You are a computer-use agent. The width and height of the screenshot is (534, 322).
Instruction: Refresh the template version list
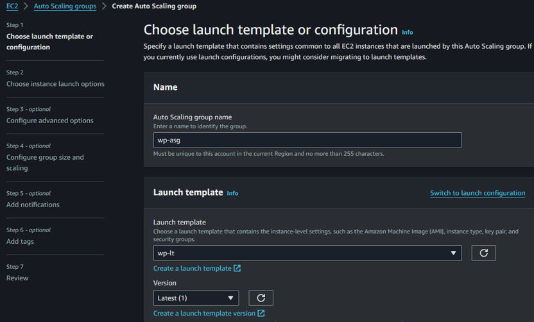click(x=261, y=298)
